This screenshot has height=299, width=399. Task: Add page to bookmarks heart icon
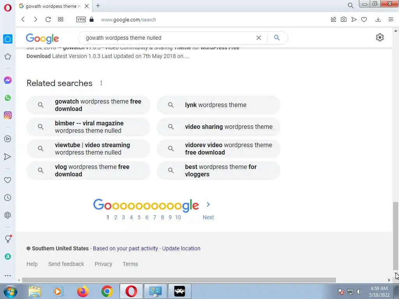point(364,19)
